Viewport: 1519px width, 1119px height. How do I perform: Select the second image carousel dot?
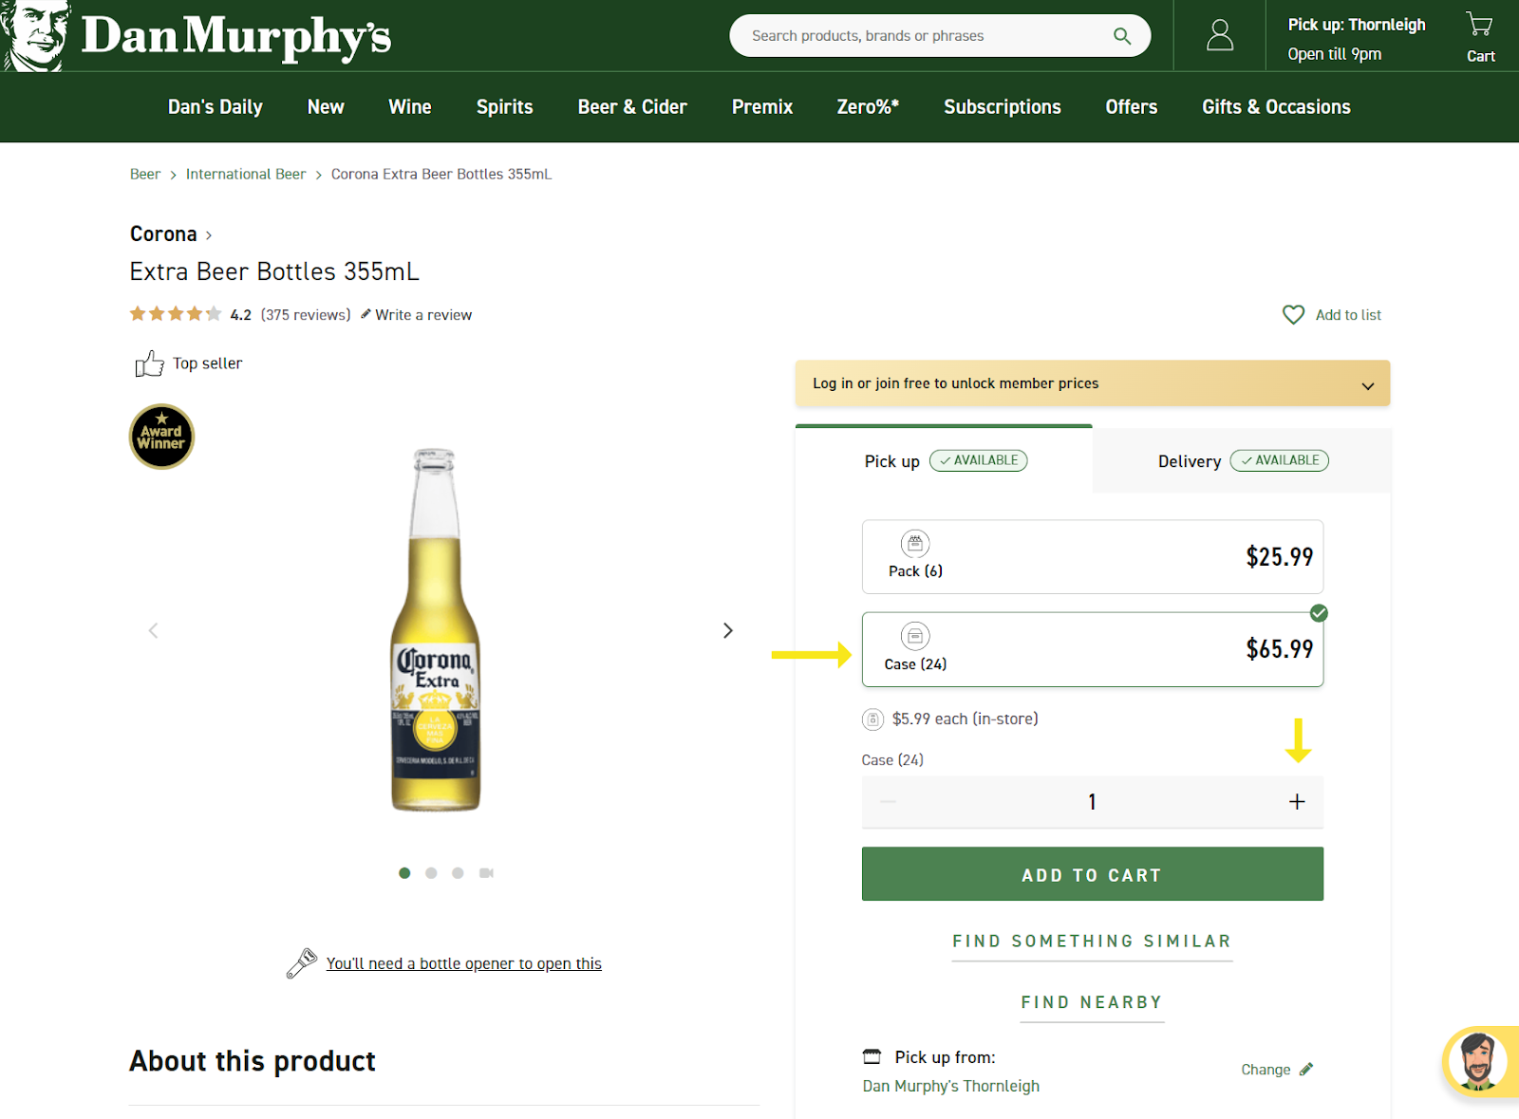(431, 873)
